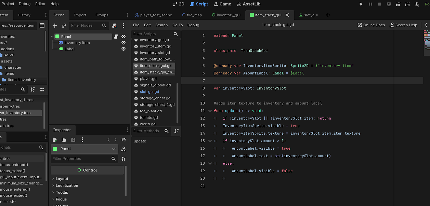Collapse the Panel node tree
The image size is (430, 206).
52,37
